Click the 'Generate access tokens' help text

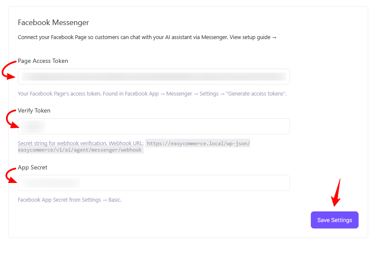(x=152, y=94)
